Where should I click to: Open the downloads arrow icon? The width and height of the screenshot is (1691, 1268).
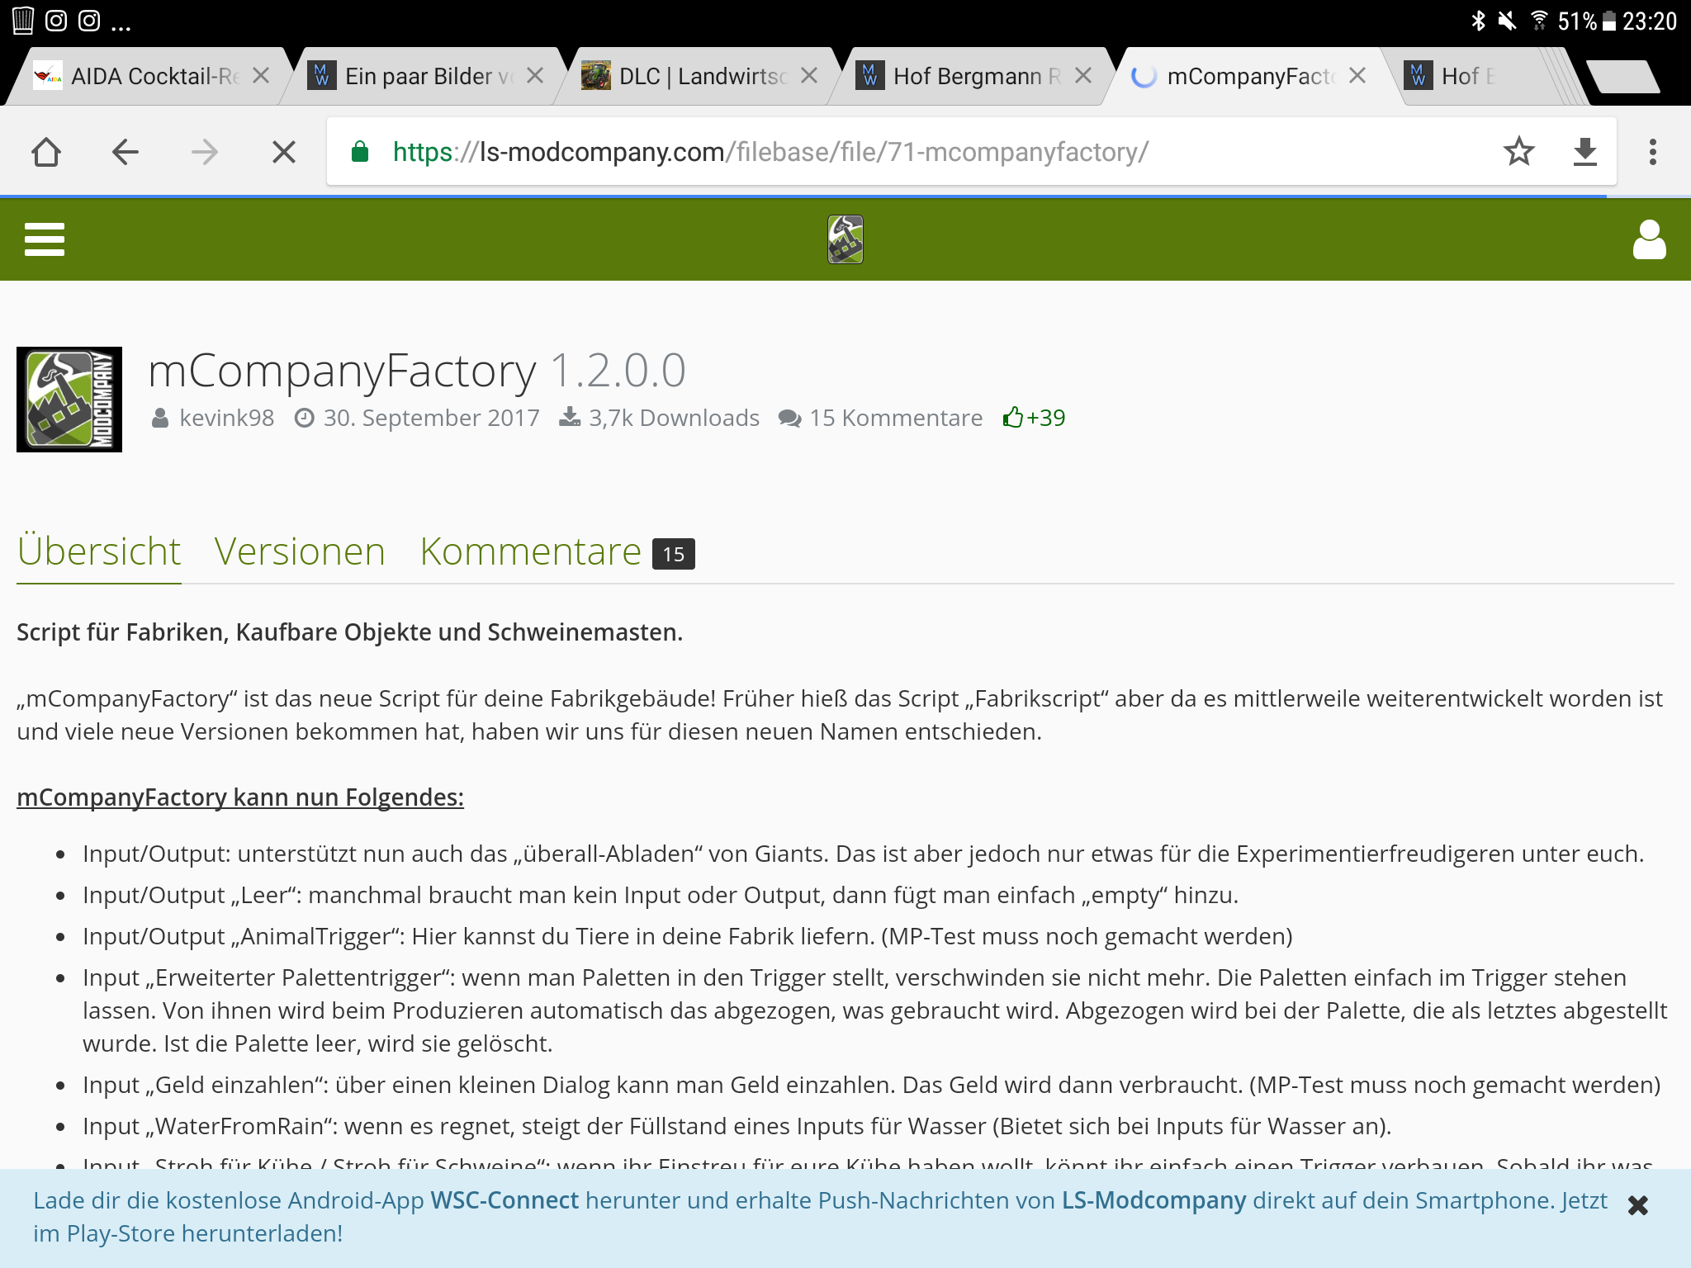pos(1584,152)
